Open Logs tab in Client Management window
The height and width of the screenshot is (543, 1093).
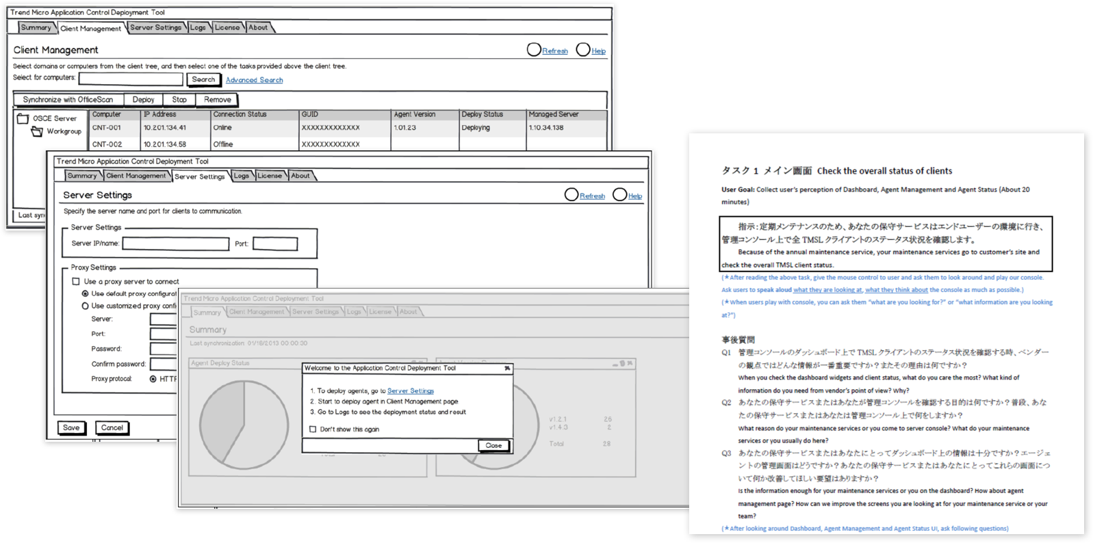[198, 27]
